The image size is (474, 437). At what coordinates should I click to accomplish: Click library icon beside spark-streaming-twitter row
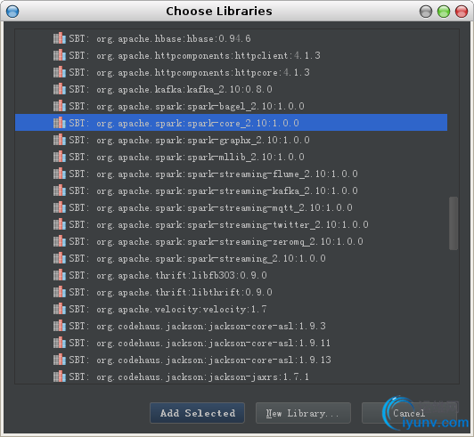click(x=59, y=224)
